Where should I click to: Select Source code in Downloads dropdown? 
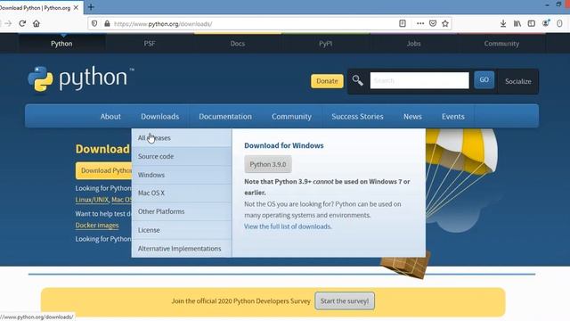tap(182, 157)
